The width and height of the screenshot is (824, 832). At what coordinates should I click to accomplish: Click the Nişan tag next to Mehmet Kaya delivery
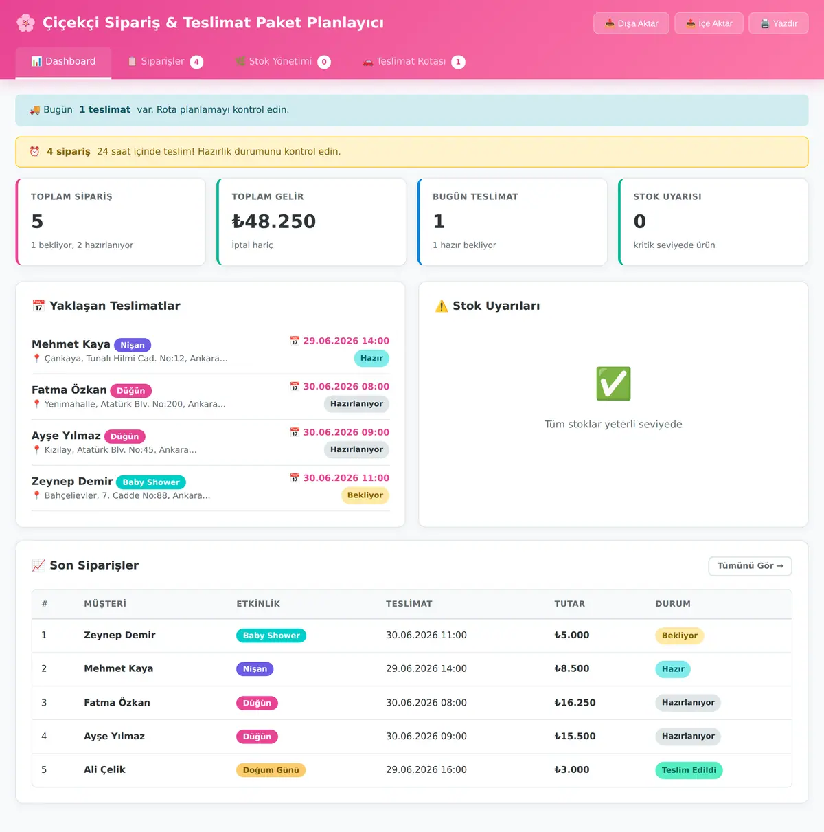[133, 345]
